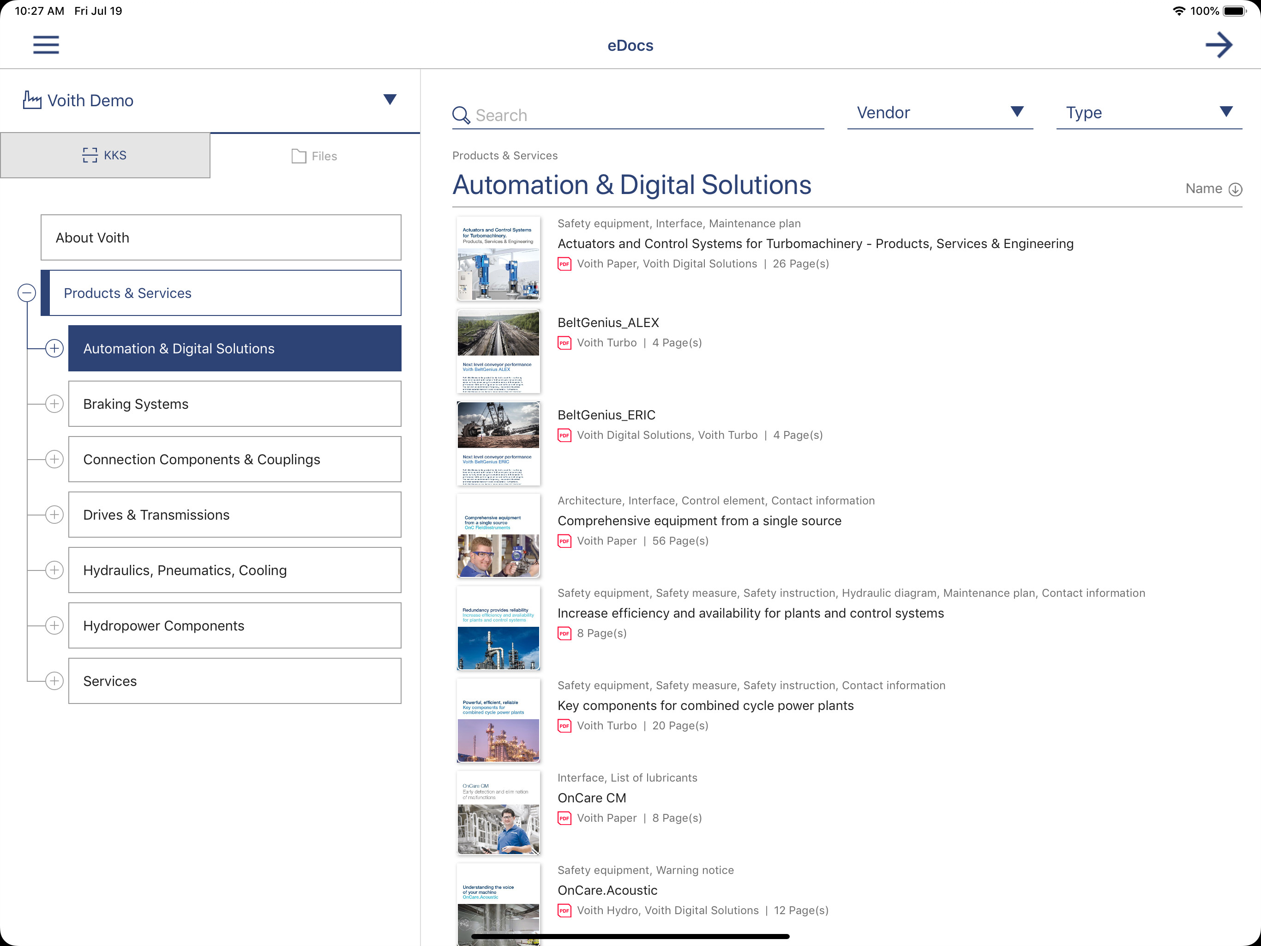Select Hydropower Components tree item

235,625
